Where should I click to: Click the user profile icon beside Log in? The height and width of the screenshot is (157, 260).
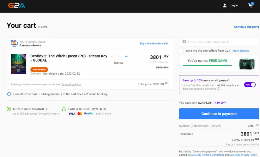(225, 5)
